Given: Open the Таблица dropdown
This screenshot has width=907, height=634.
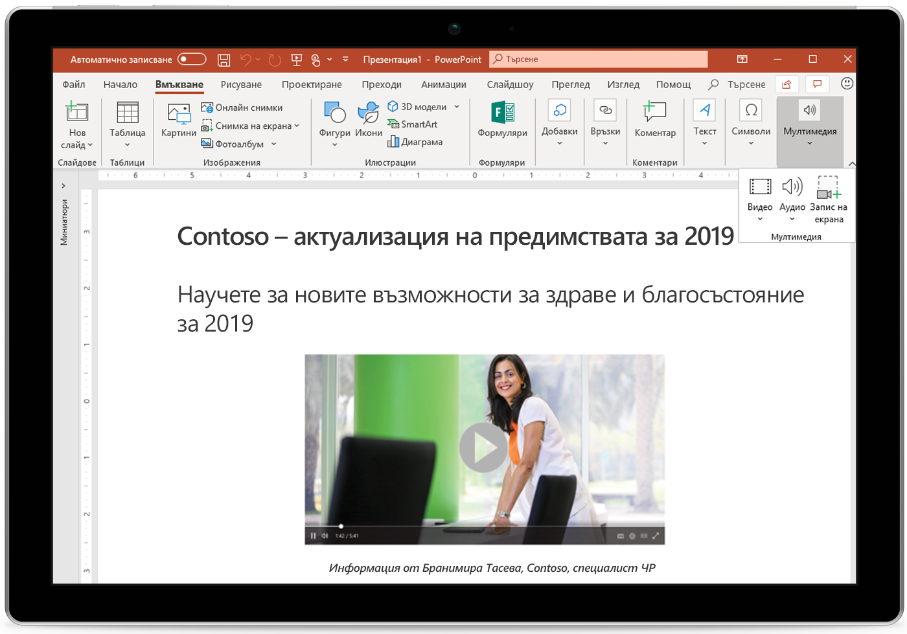Looking at the screenshot, I should coord(127,125).
